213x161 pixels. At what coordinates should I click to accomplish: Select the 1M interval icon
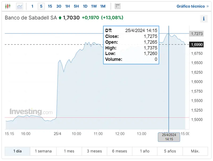click(103, 6)
